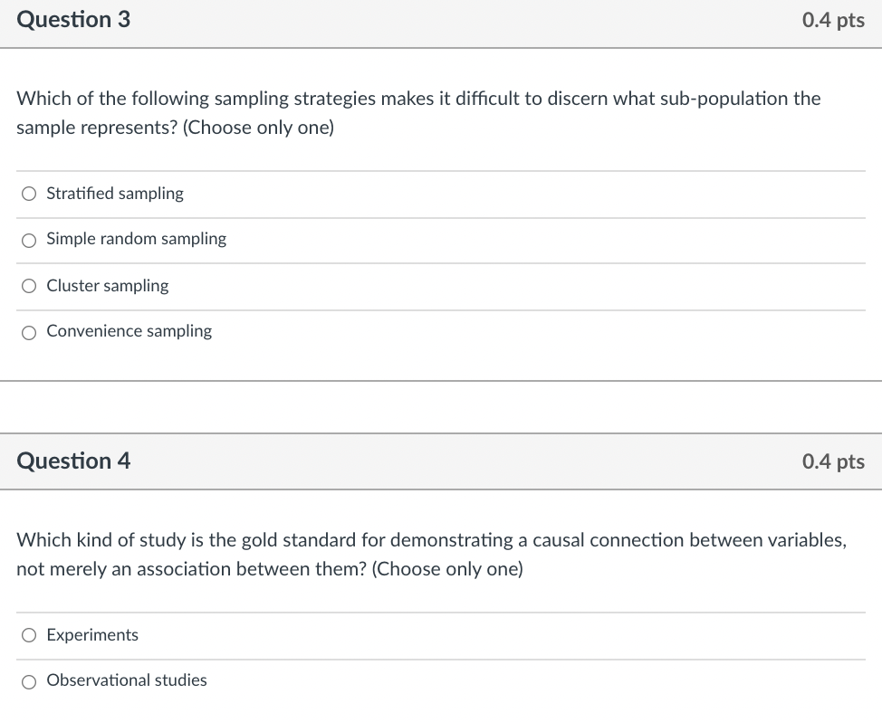Click the 0.4 pts label of Question 4
Image resolution: width=882 pixels, height=722 pixels.
coord(833,461)
